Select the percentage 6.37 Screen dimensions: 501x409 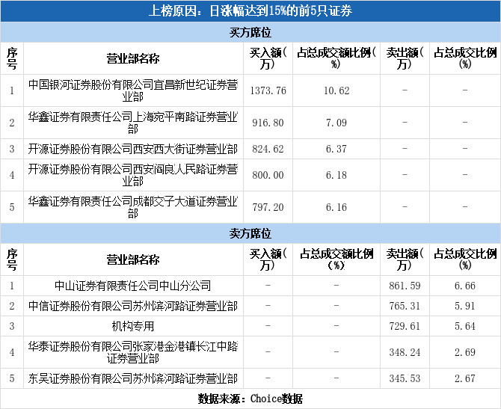(336, 149)
